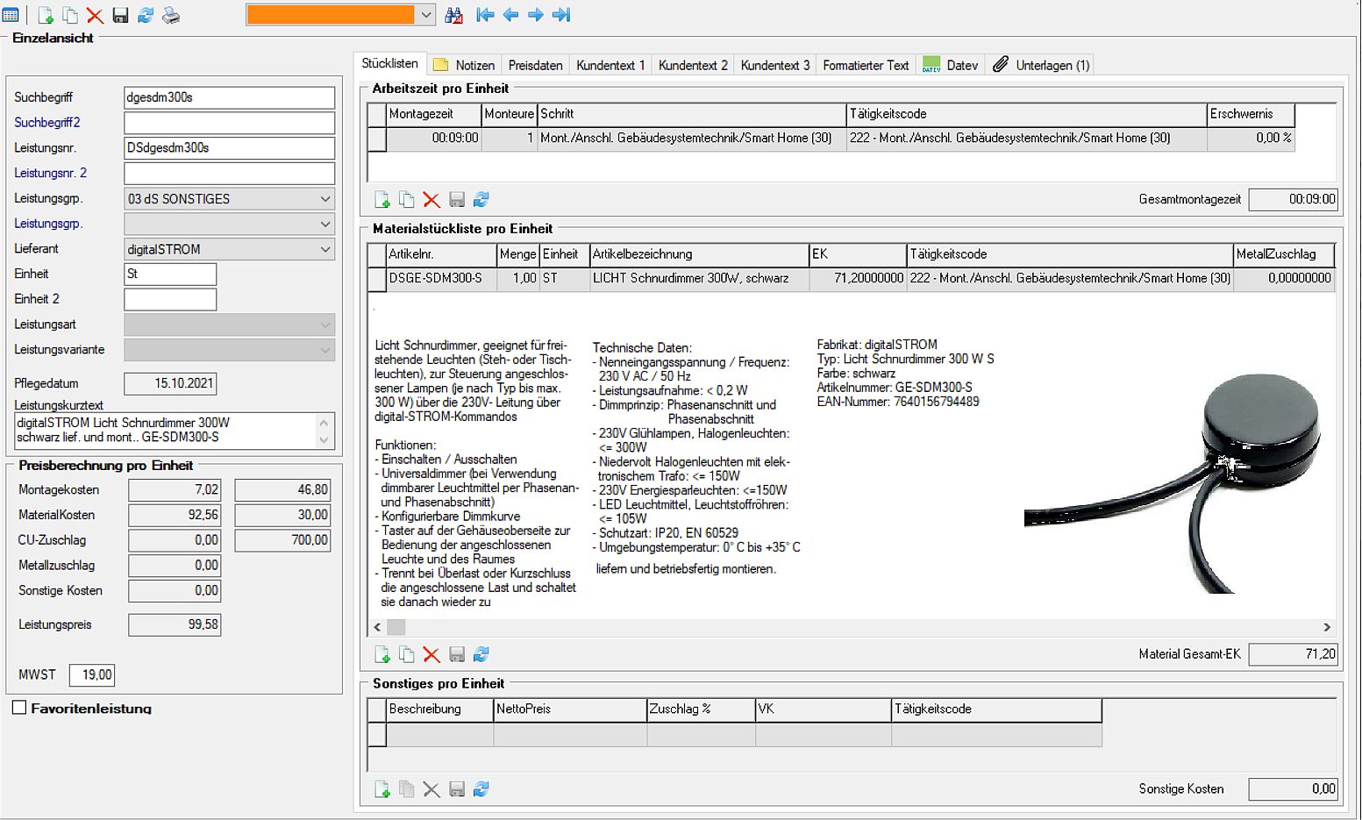This screenshot has height=820, width=1362.
Task: Add a new row in Materialstückliste pro Einheit
Action: (382, 654)
